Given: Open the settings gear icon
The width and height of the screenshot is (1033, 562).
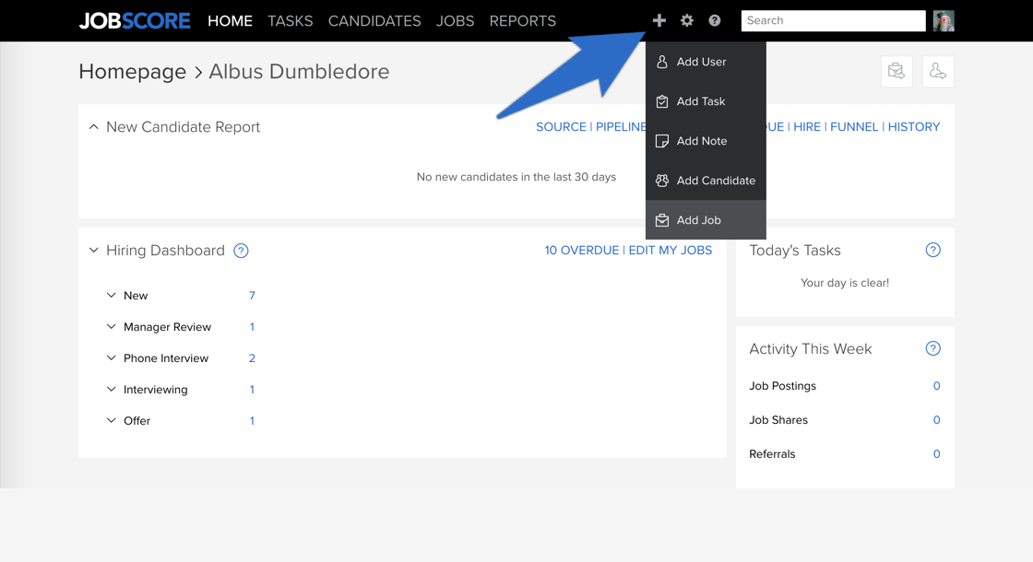Looking at the screenshot, I should point(686,20).
